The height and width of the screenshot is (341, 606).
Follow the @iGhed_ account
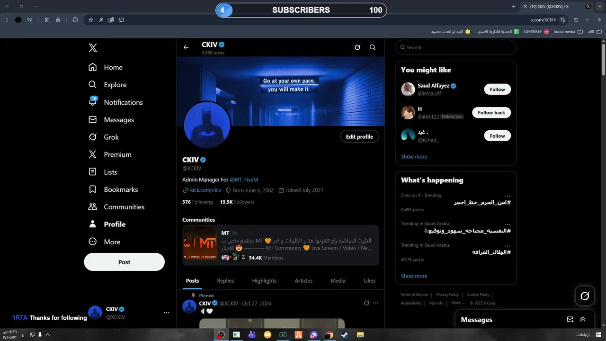(498, 136)
